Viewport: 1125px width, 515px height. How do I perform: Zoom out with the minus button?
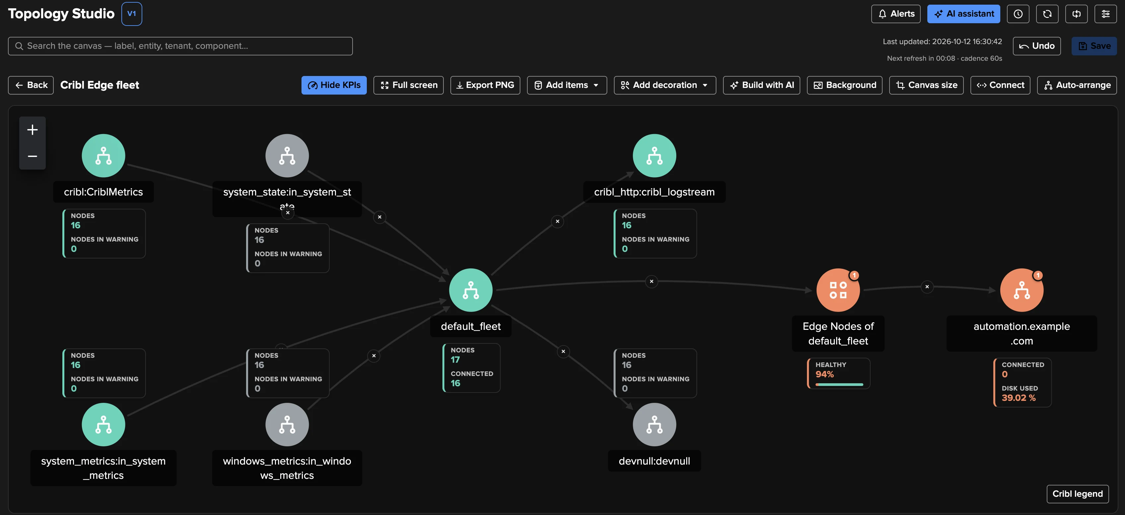point(32,156)
